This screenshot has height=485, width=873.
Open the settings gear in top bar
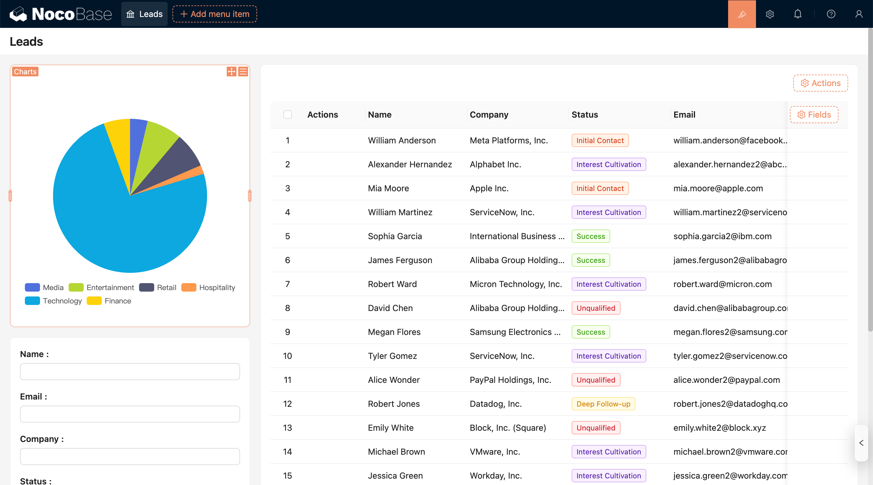pyautogui.click(x=770, y=14)
